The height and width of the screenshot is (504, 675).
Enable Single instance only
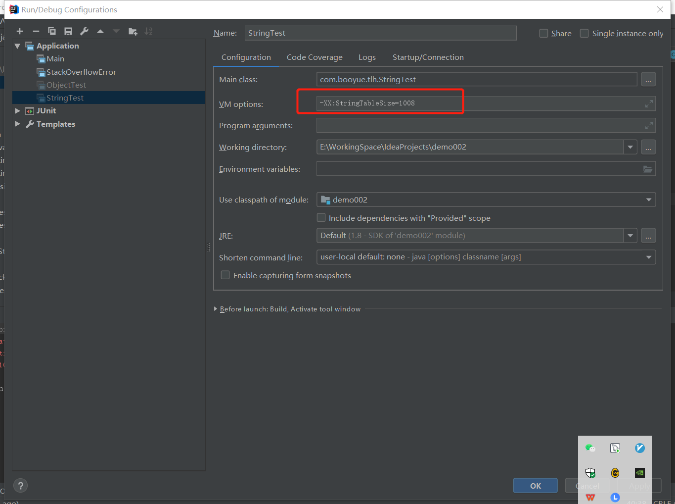pyautogui.click(x=584, y=33)
